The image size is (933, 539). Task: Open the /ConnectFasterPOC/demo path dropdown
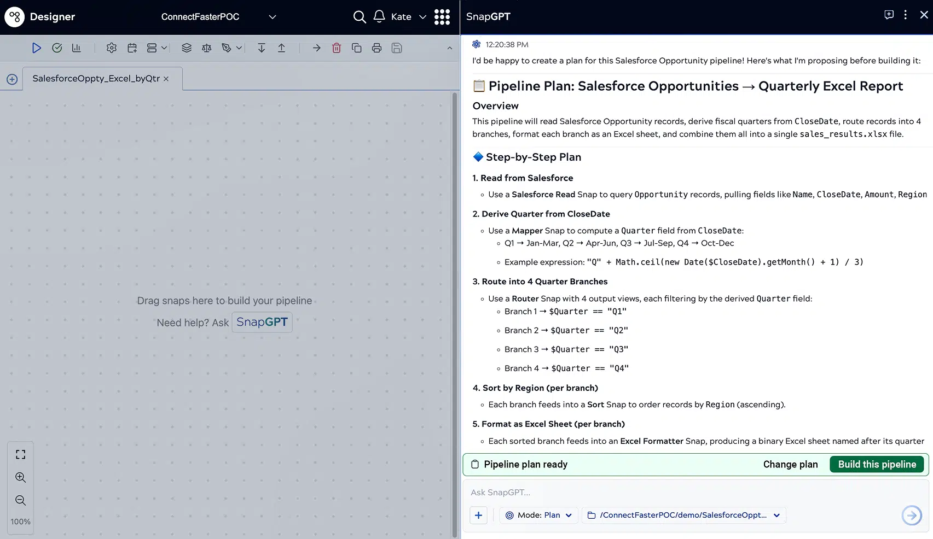tap(684, 515)
